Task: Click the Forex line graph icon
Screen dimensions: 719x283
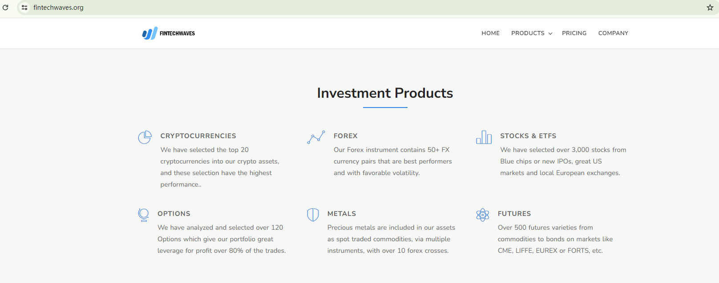Action: click(x=316, y=137)
